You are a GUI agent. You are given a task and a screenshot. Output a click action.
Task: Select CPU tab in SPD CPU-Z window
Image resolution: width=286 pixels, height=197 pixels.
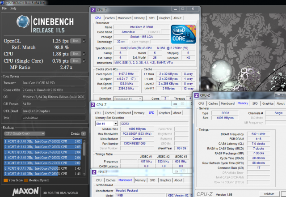(98, 113)
